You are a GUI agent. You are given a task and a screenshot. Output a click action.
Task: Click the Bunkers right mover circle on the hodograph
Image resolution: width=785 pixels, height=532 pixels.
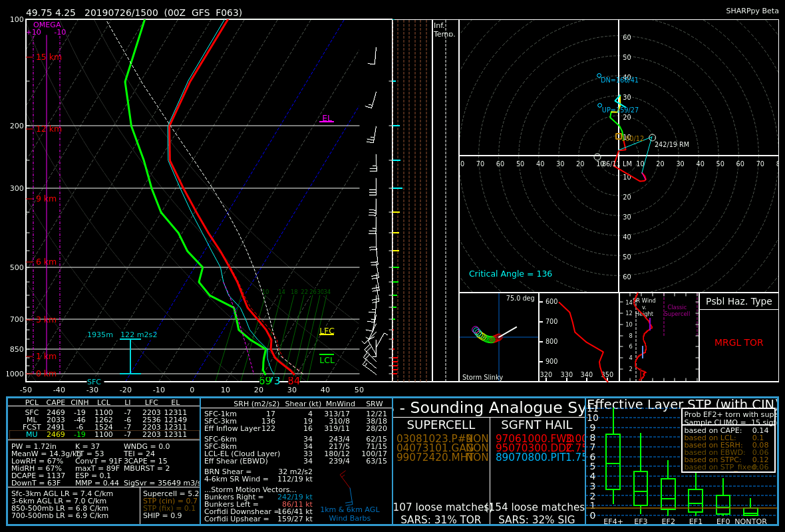(x=652, y=138)
